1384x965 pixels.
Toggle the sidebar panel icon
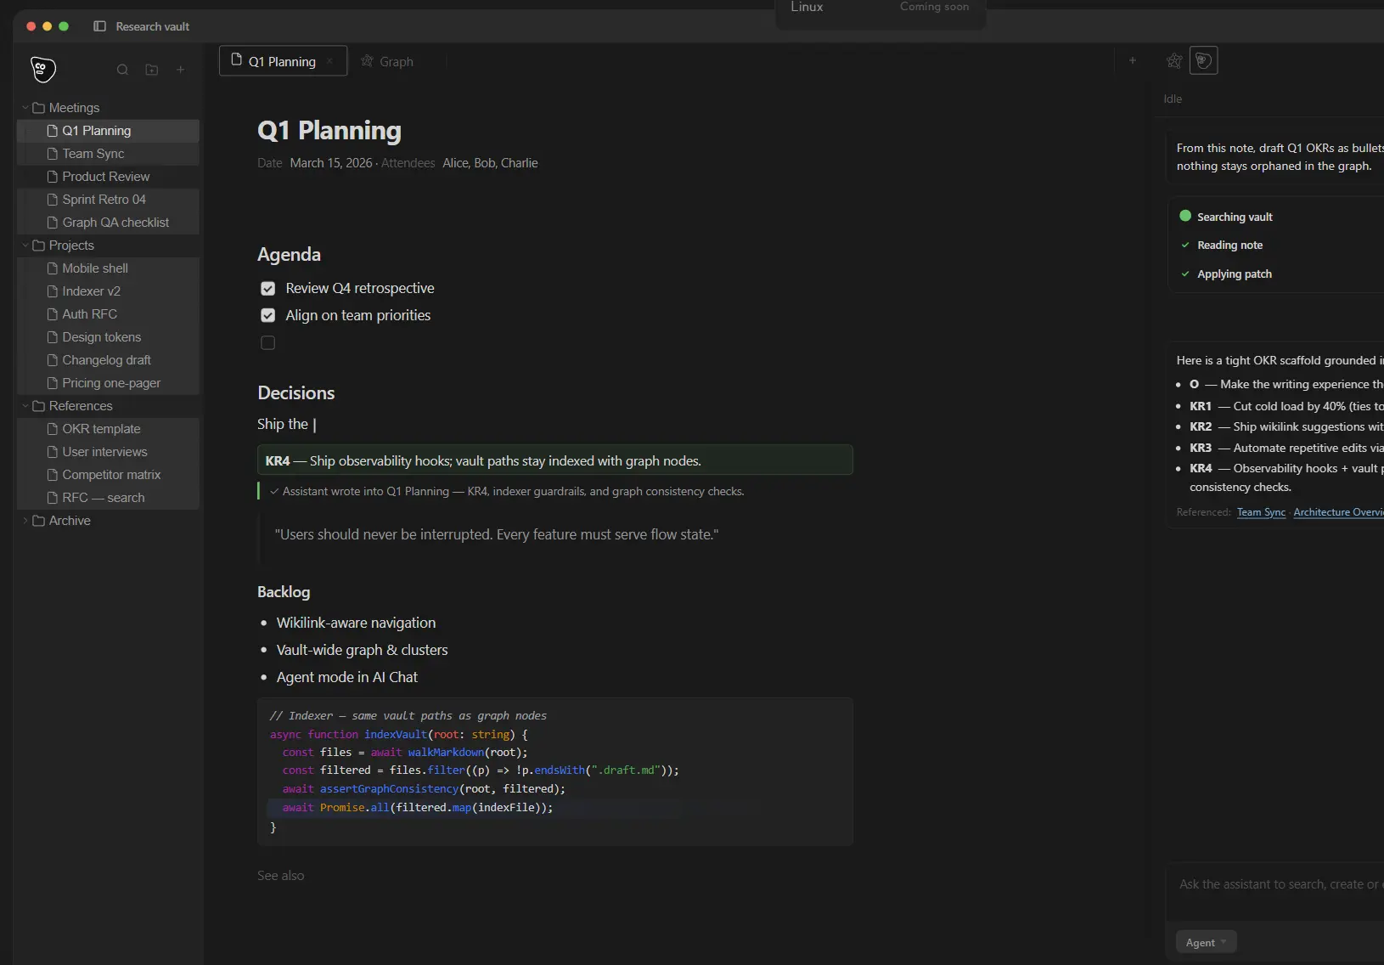coord(99,26)
